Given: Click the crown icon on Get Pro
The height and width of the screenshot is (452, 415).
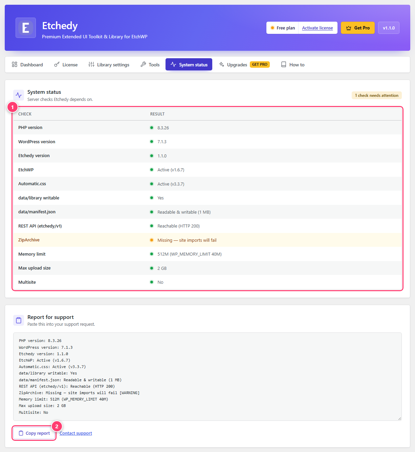Looking at the screenshot, I should pyautogui.click(x=349, y=28).
